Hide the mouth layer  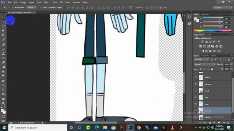[x=196, y=91]
